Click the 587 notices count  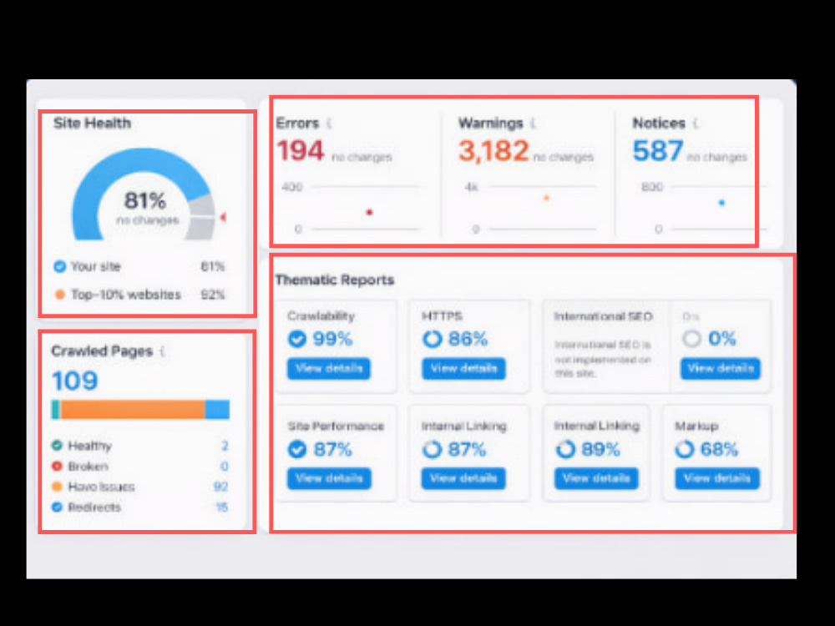(658, 150)
